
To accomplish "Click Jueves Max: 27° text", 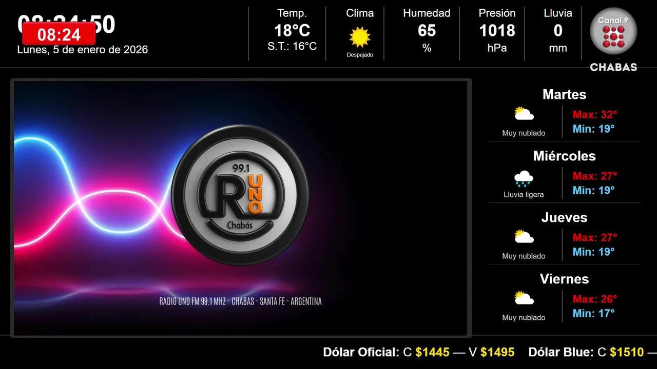I will [595, 237].
